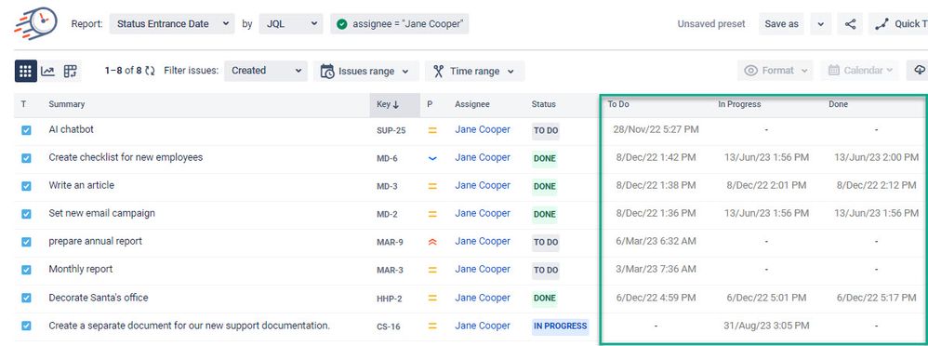
Task: Click the TO DO status badge for SUP-25
Action: (546, 130)
